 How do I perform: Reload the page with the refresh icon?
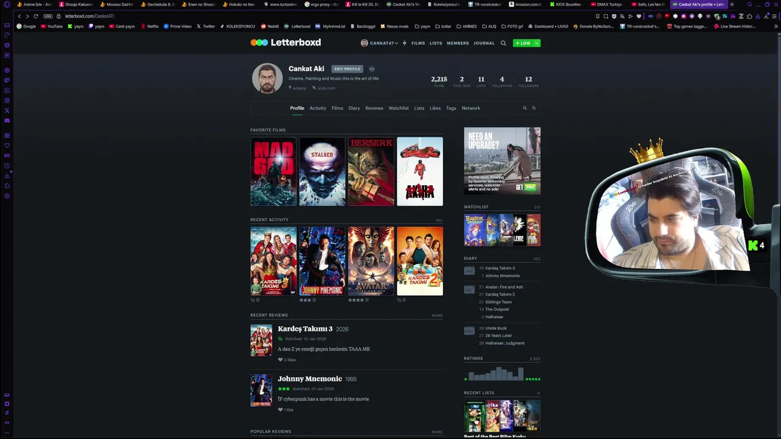[35, 16]
